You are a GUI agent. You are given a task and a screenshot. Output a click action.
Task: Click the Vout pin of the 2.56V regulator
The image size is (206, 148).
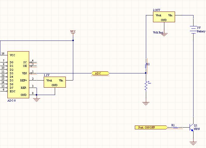coord(158,15)
